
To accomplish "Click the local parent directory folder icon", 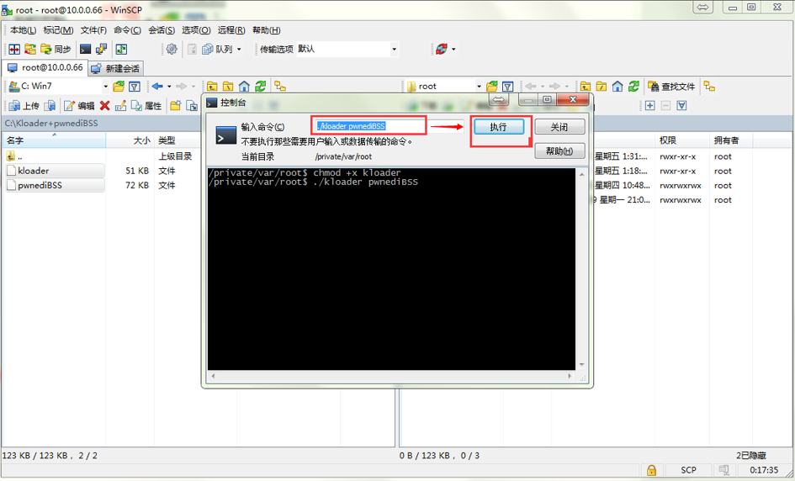I will coord(212,86).
